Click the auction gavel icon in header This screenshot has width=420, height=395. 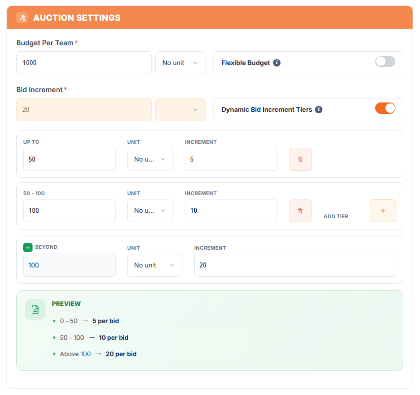pyautogui.click(x=22, y=18)
